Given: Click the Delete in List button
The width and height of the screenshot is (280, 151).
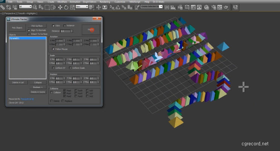Looking at the screenshot, I should click(18, 82).
